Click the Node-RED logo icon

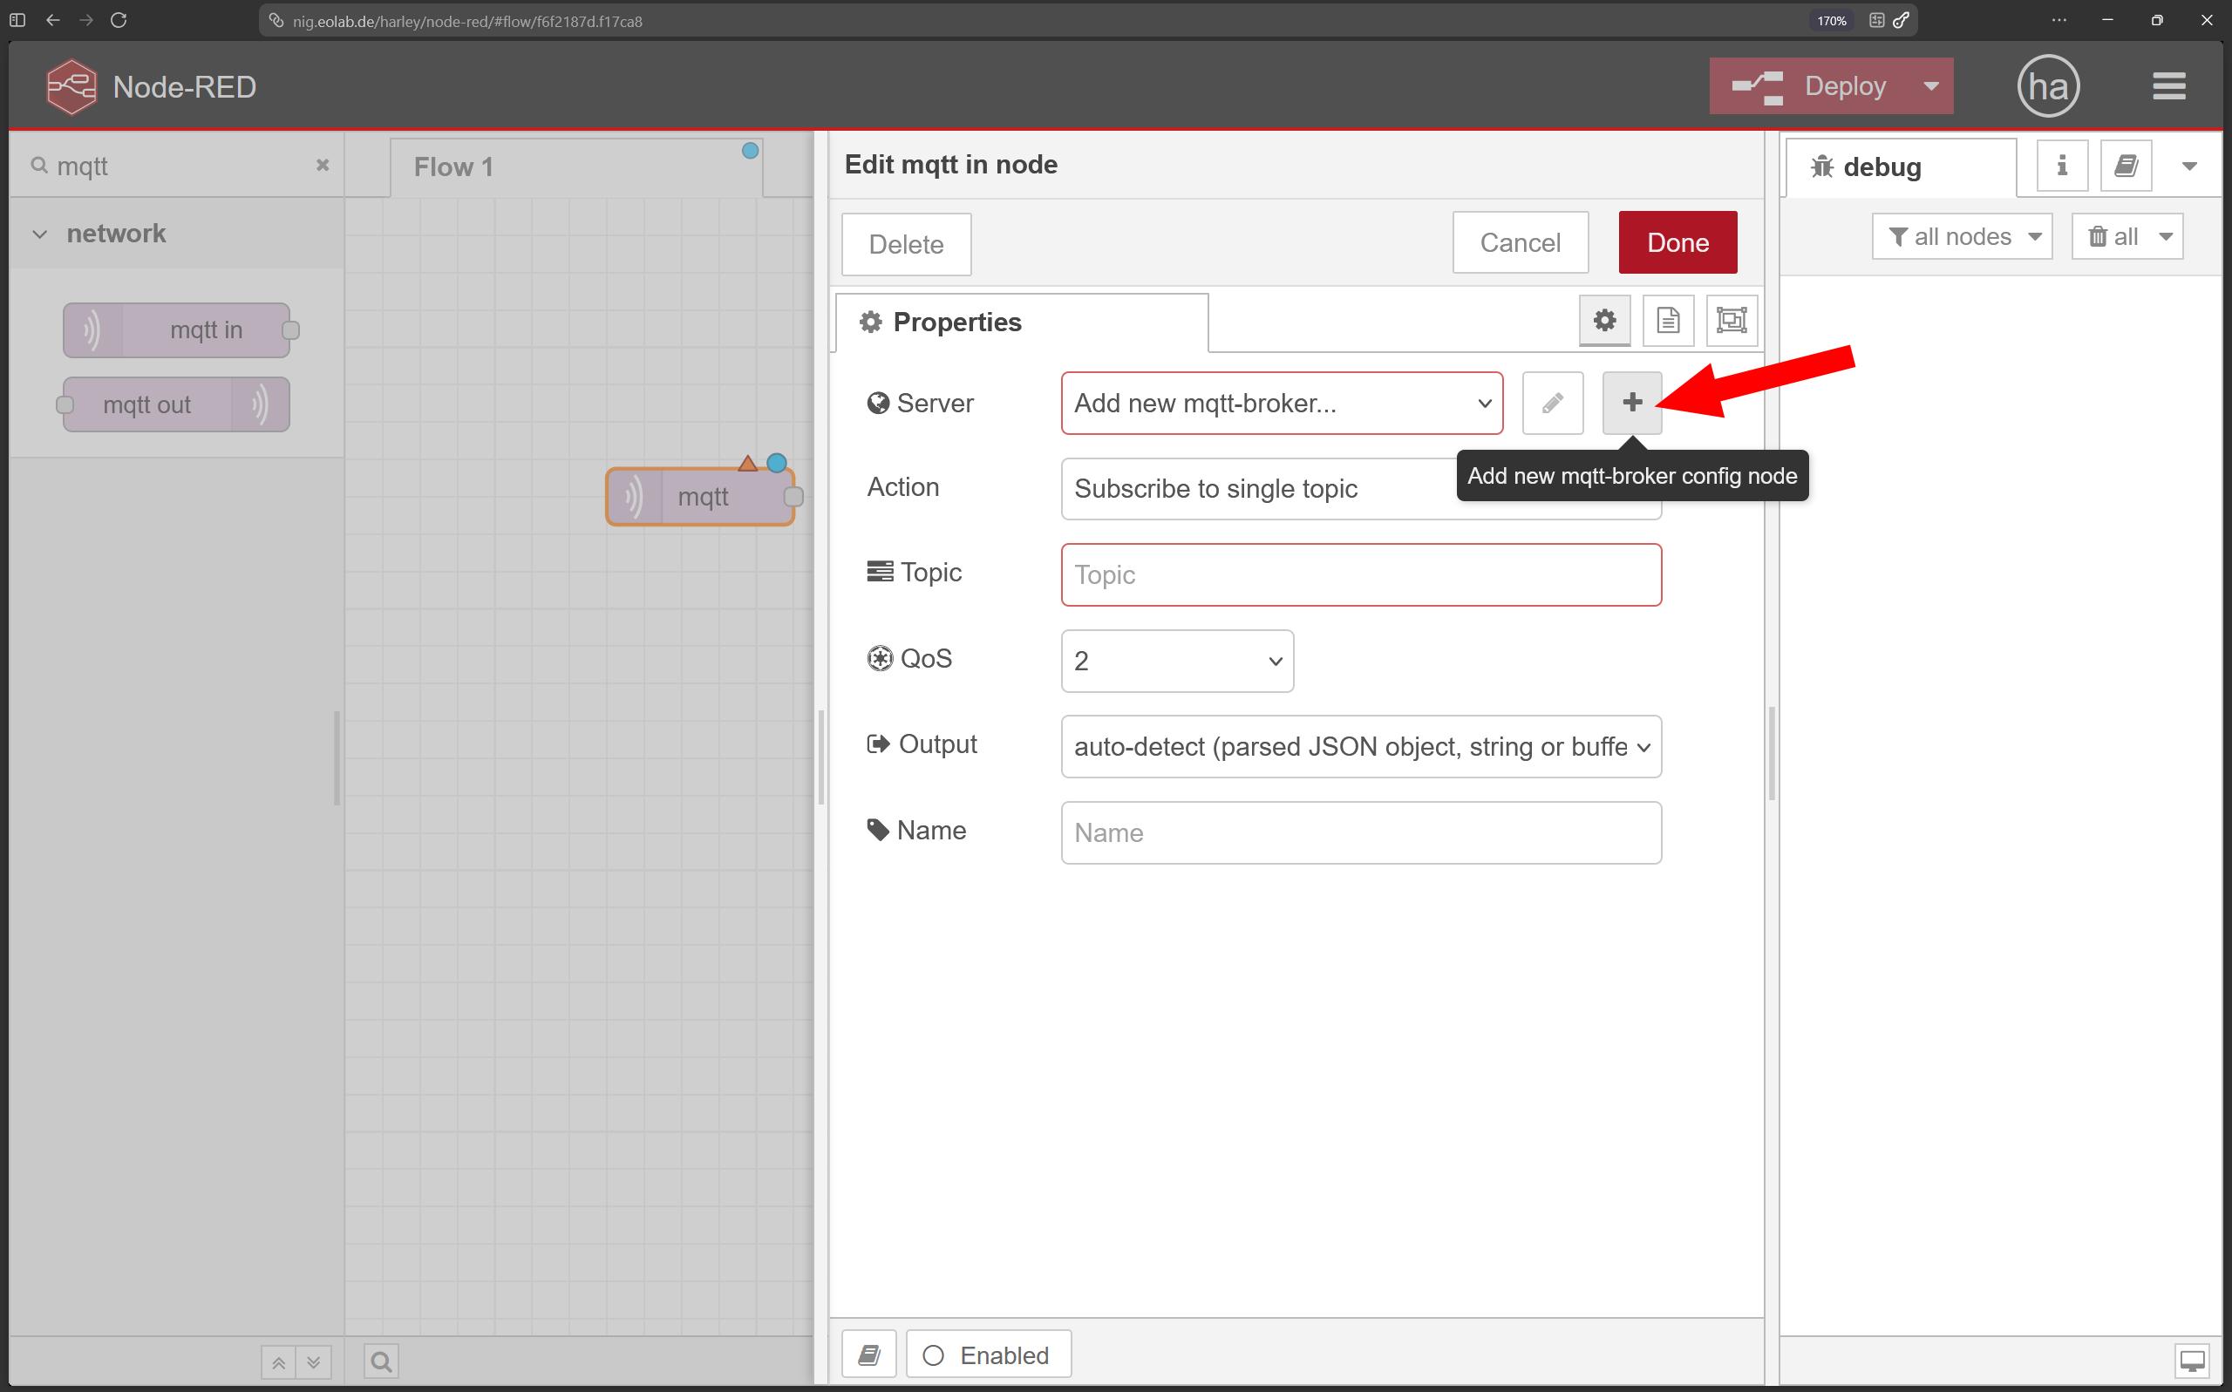click(71, 86)
